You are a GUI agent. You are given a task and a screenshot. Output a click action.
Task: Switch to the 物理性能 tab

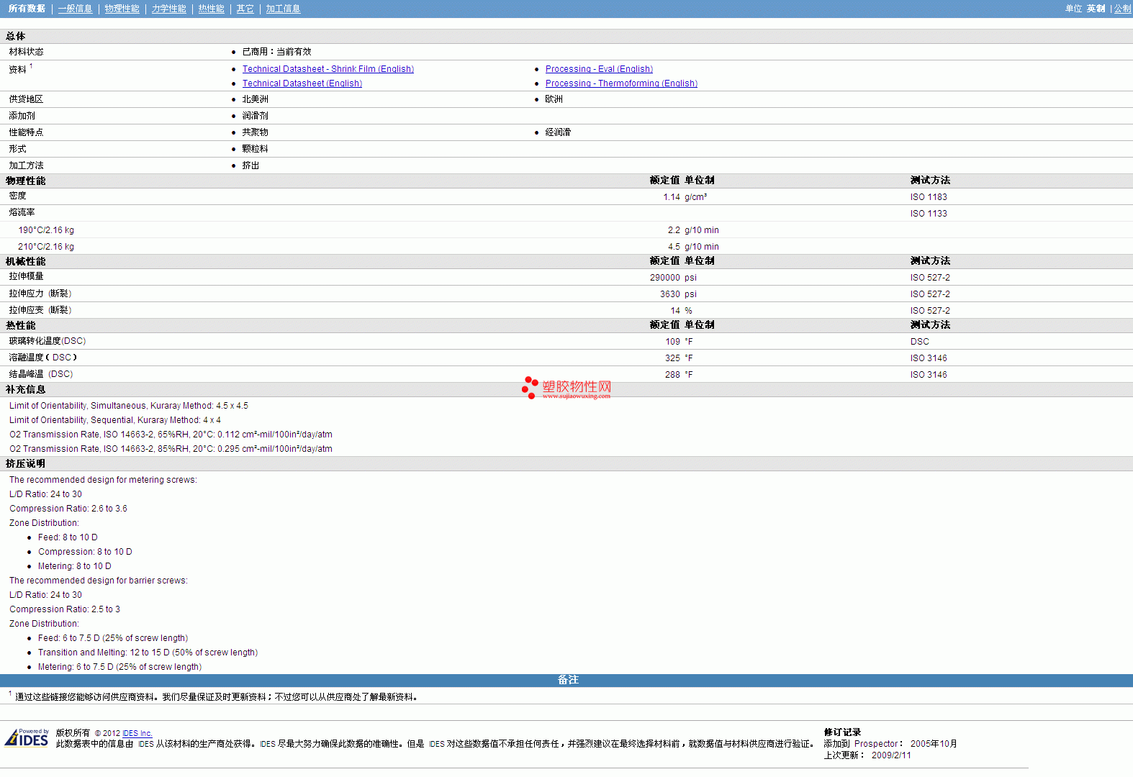[122, 9]
